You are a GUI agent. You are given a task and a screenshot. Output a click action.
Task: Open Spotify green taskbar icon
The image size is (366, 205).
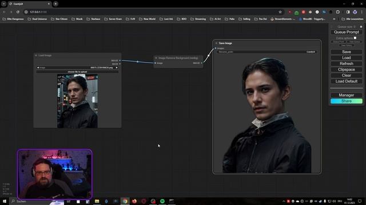coord(162,201)
